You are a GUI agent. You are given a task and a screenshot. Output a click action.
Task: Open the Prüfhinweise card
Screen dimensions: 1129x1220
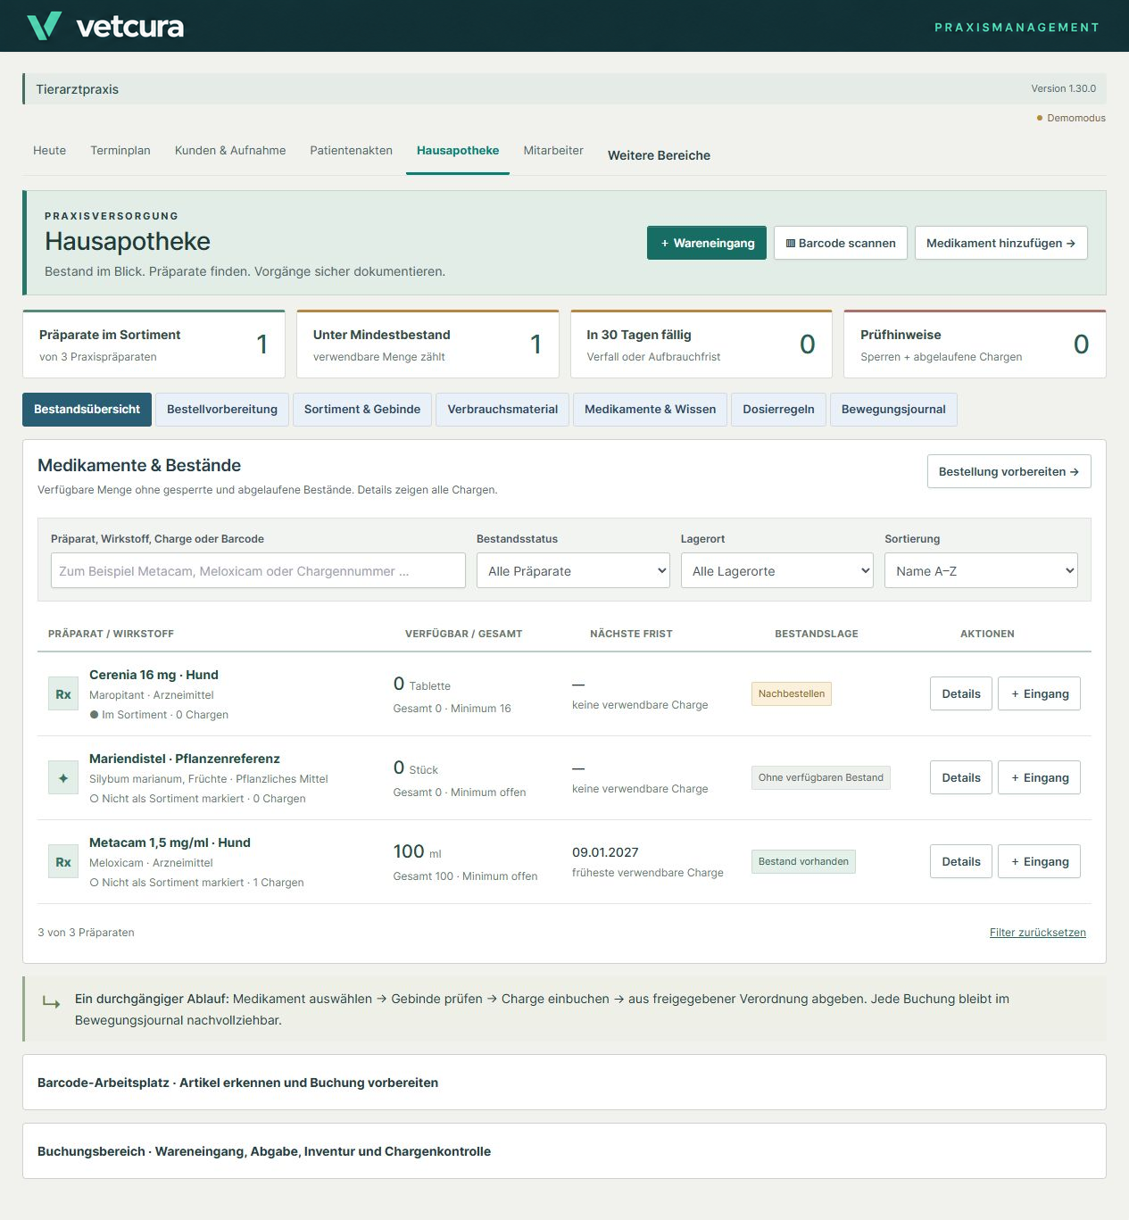click(x=975, y=344)
